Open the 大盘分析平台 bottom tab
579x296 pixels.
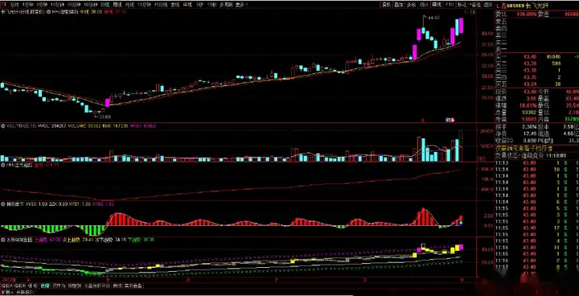click(97, 286)
